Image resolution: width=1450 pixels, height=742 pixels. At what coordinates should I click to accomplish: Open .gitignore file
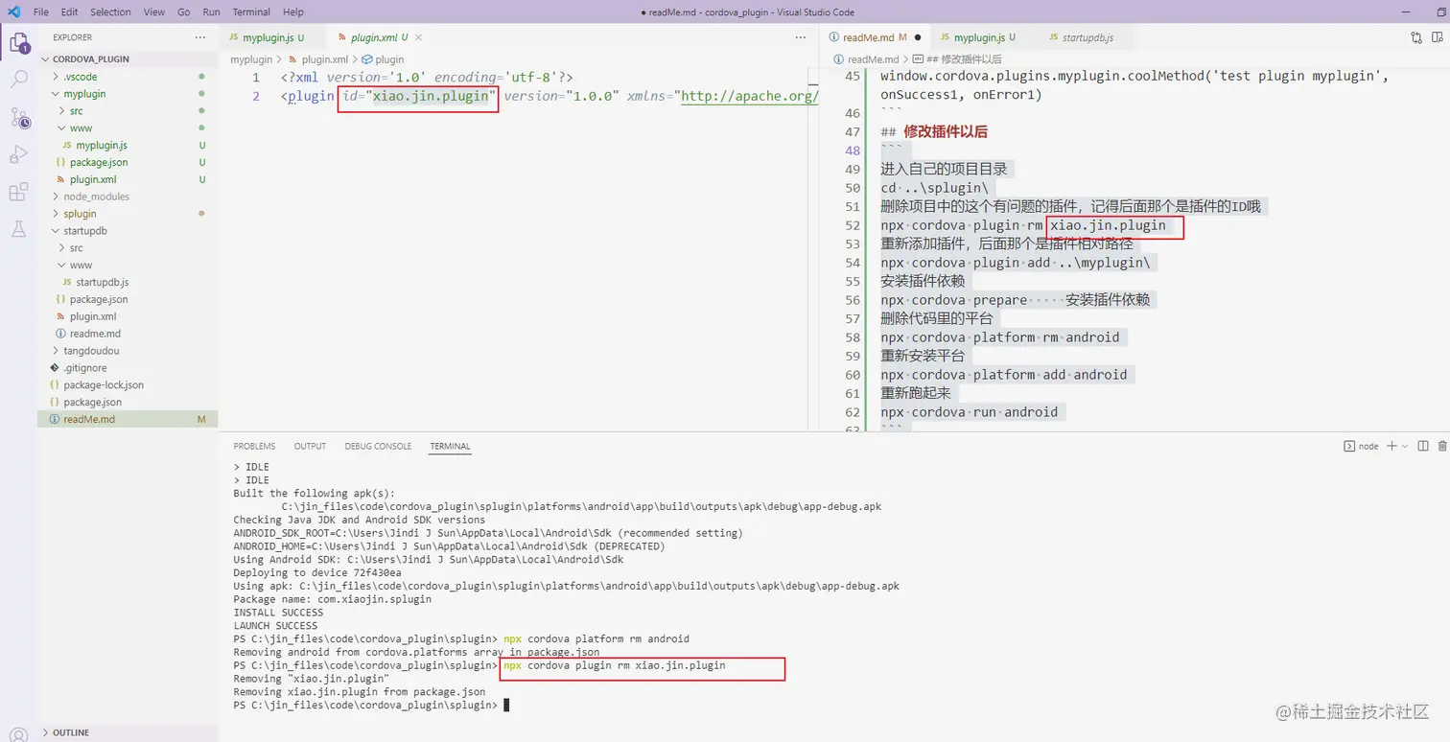128,367
